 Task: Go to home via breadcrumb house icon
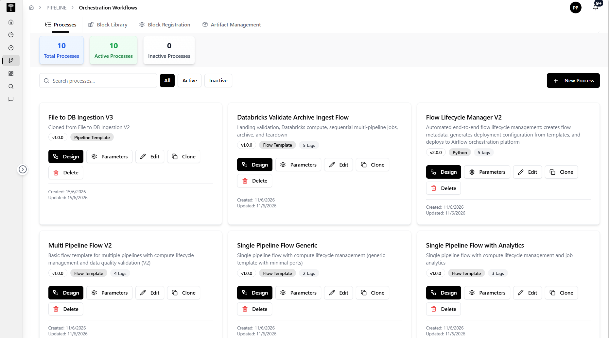pos(31,8)
